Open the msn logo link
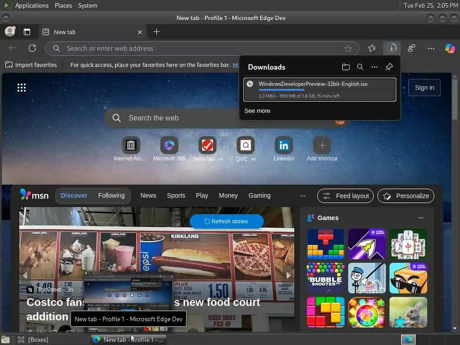This screenshot has height=345, width=460. pyautogui.click(x=34, y=195)
